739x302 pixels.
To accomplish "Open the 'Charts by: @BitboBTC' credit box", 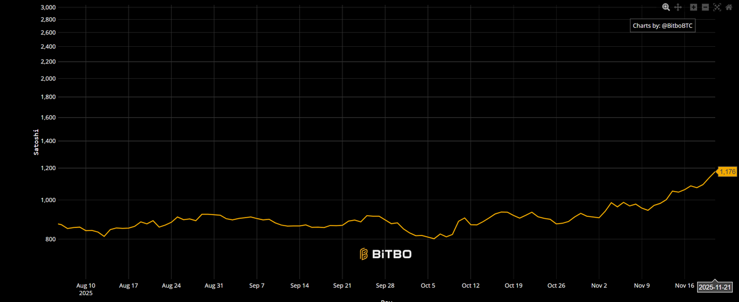I will tap(663, 26).
